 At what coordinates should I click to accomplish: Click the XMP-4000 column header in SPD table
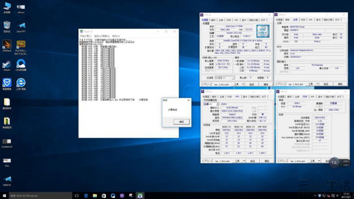point(263,127)
